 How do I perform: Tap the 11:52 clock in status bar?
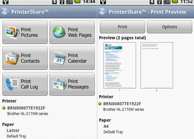[x=187, y=2]
